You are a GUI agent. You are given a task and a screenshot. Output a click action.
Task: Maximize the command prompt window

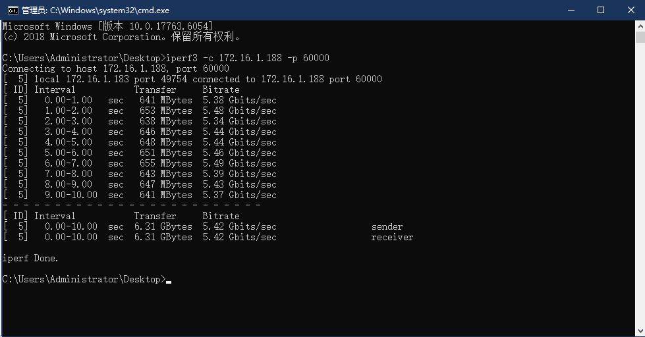(600, 10)
